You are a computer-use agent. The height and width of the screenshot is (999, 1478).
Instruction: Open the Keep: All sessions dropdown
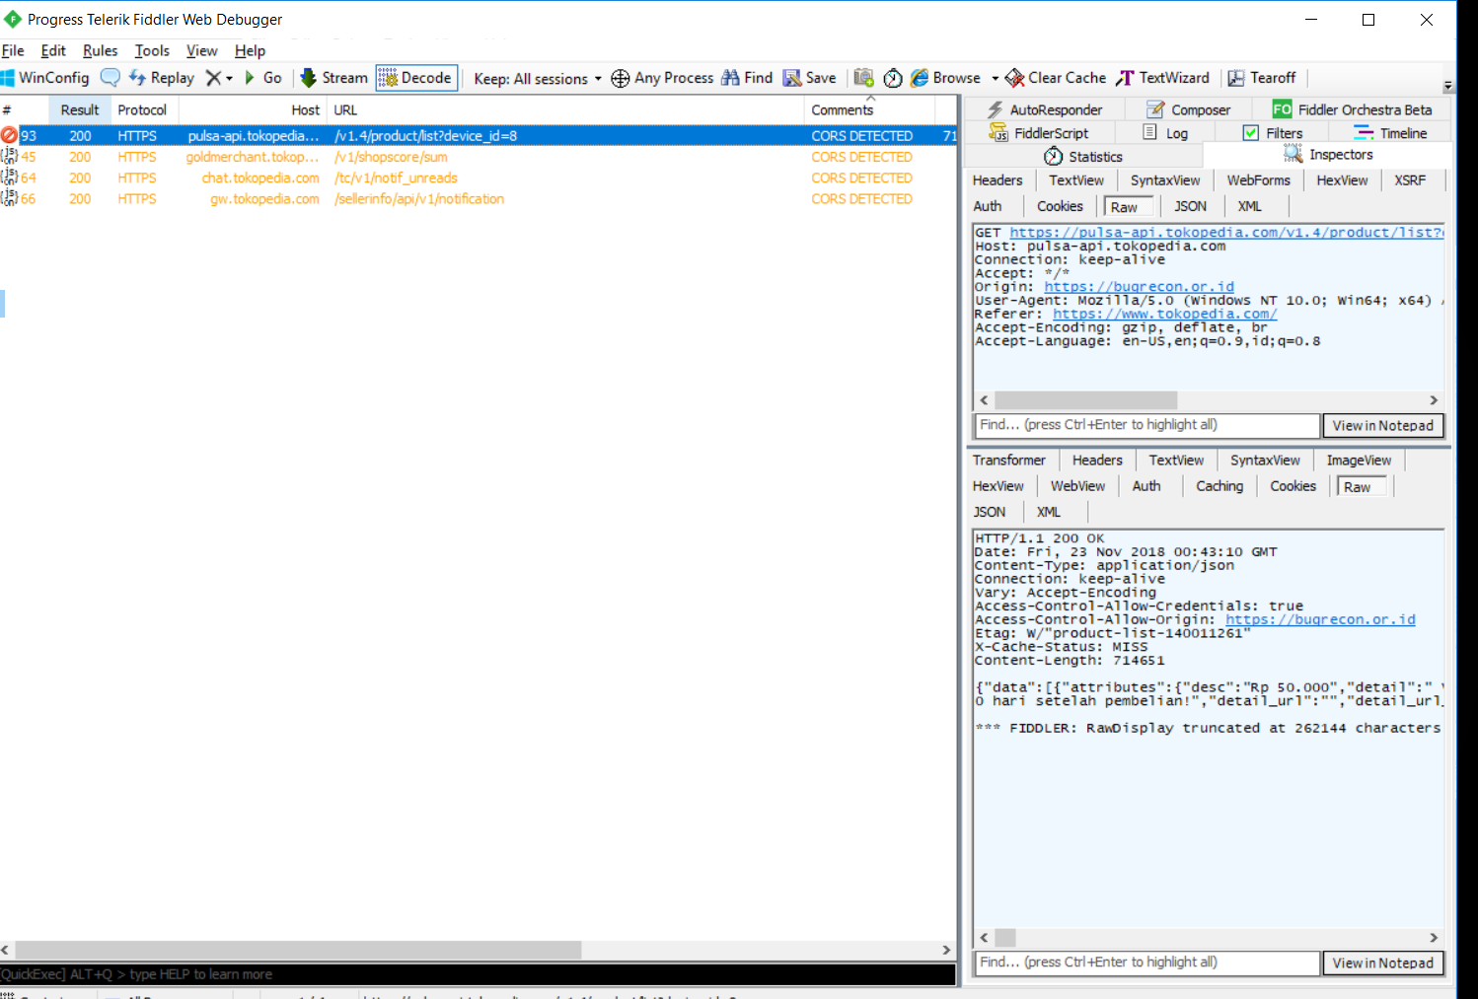click(x=538, y=78)
